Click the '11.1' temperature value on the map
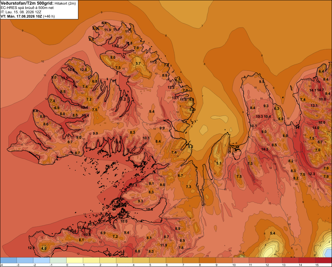The width and height of the screenshot is (332, 267). (128, 32)
